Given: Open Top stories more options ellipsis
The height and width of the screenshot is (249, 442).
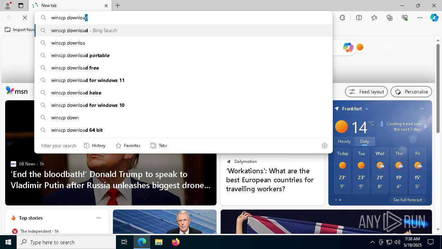Looking at the screenshot, I should click(98, 218).
